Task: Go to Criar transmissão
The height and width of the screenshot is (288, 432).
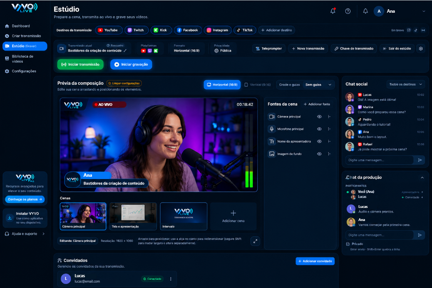Action: click(25, 36)
